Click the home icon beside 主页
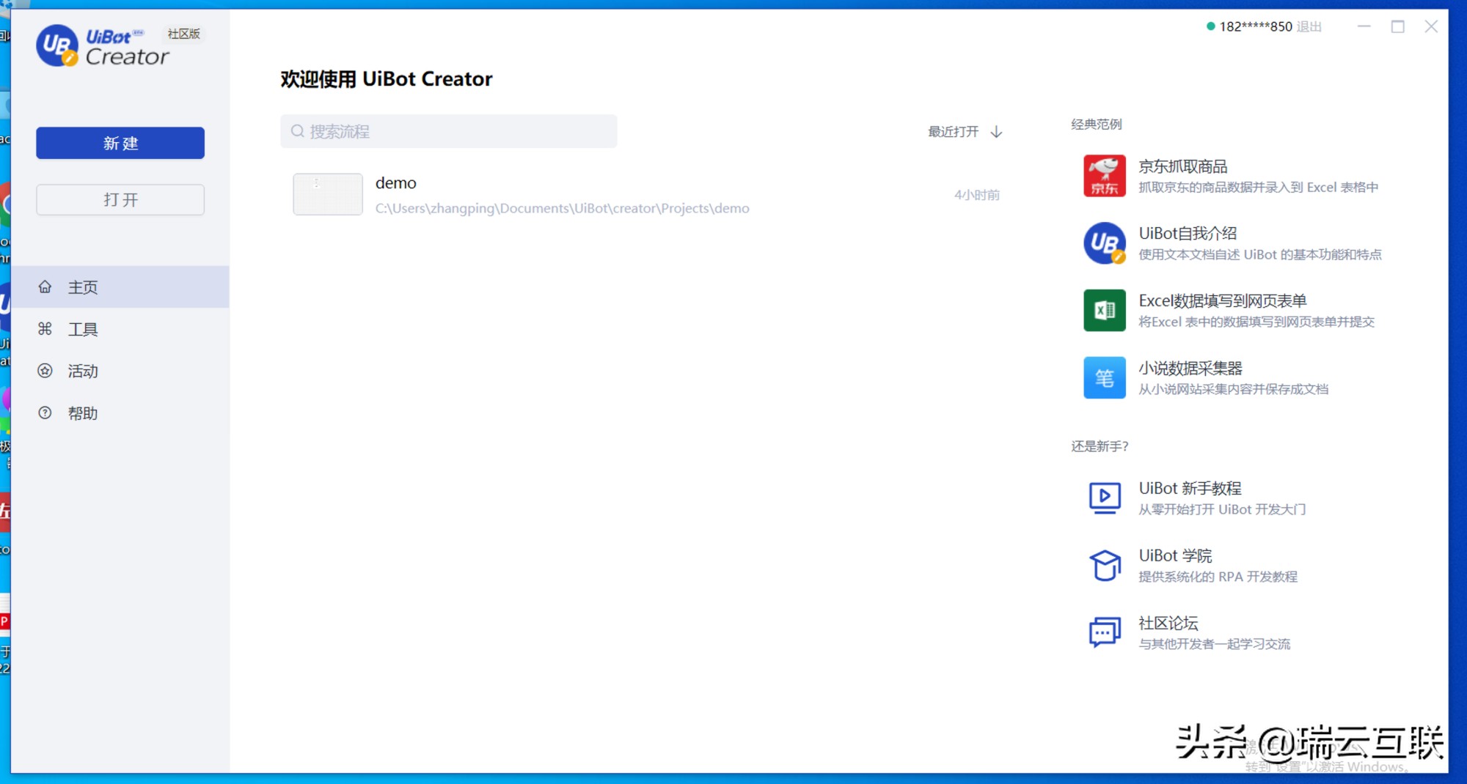Image resolution: width=1467 pixels, height=784 pixels. pos(45,286)
